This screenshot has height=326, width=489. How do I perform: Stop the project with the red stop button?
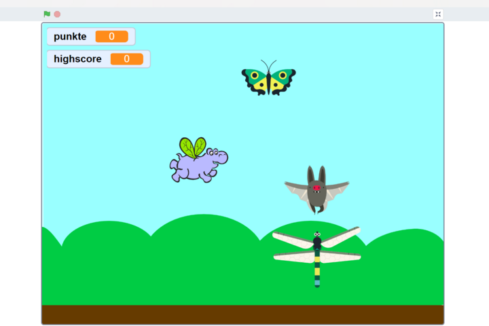57,14
